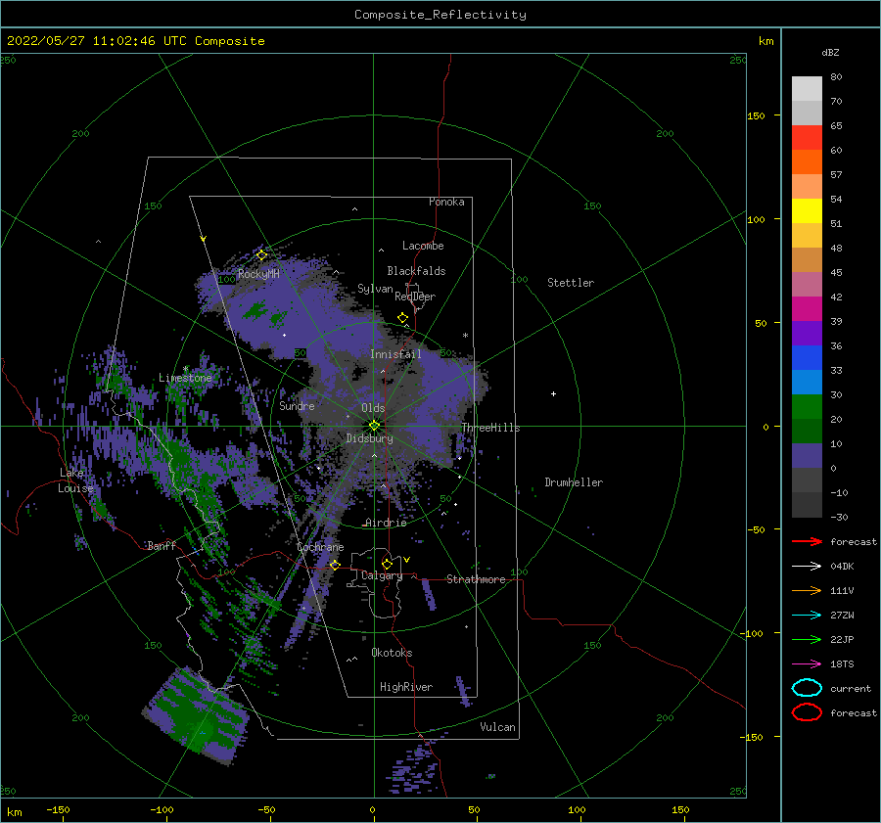Click the Banff town label
The image size is (881, 823).
tap(162, 545)
